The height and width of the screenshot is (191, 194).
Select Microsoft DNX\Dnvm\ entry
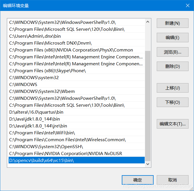click(x=77, y=43)
